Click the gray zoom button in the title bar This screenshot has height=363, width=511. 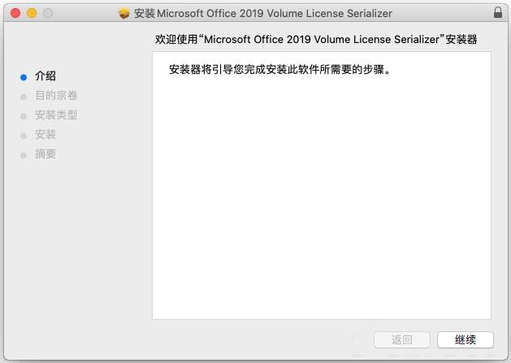48,14
